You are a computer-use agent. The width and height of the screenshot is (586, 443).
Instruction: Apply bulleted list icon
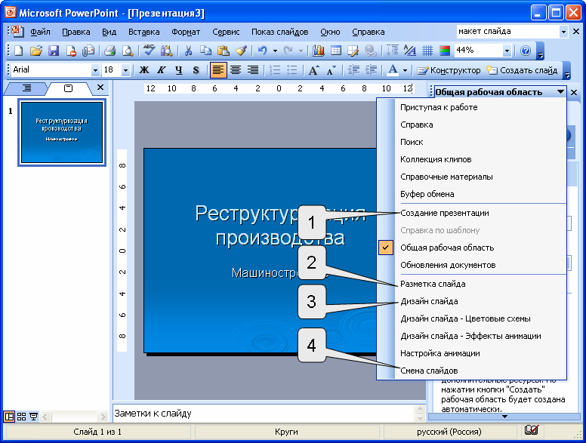(292, 70)
